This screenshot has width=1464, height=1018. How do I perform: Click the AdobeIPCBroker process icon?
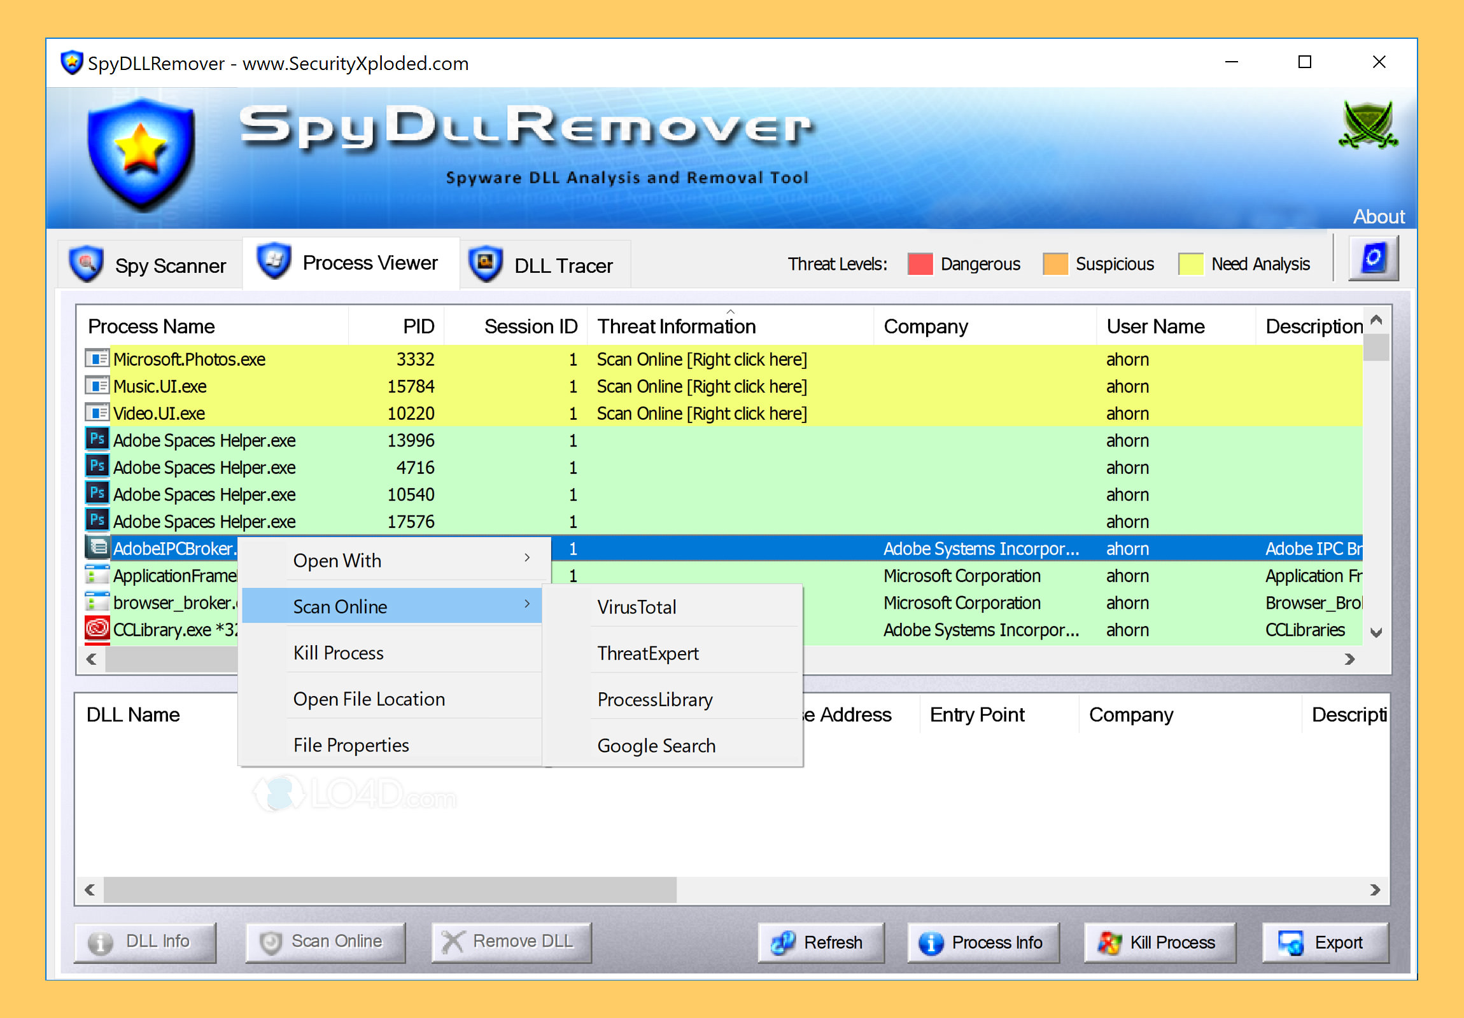pos(97,547)
